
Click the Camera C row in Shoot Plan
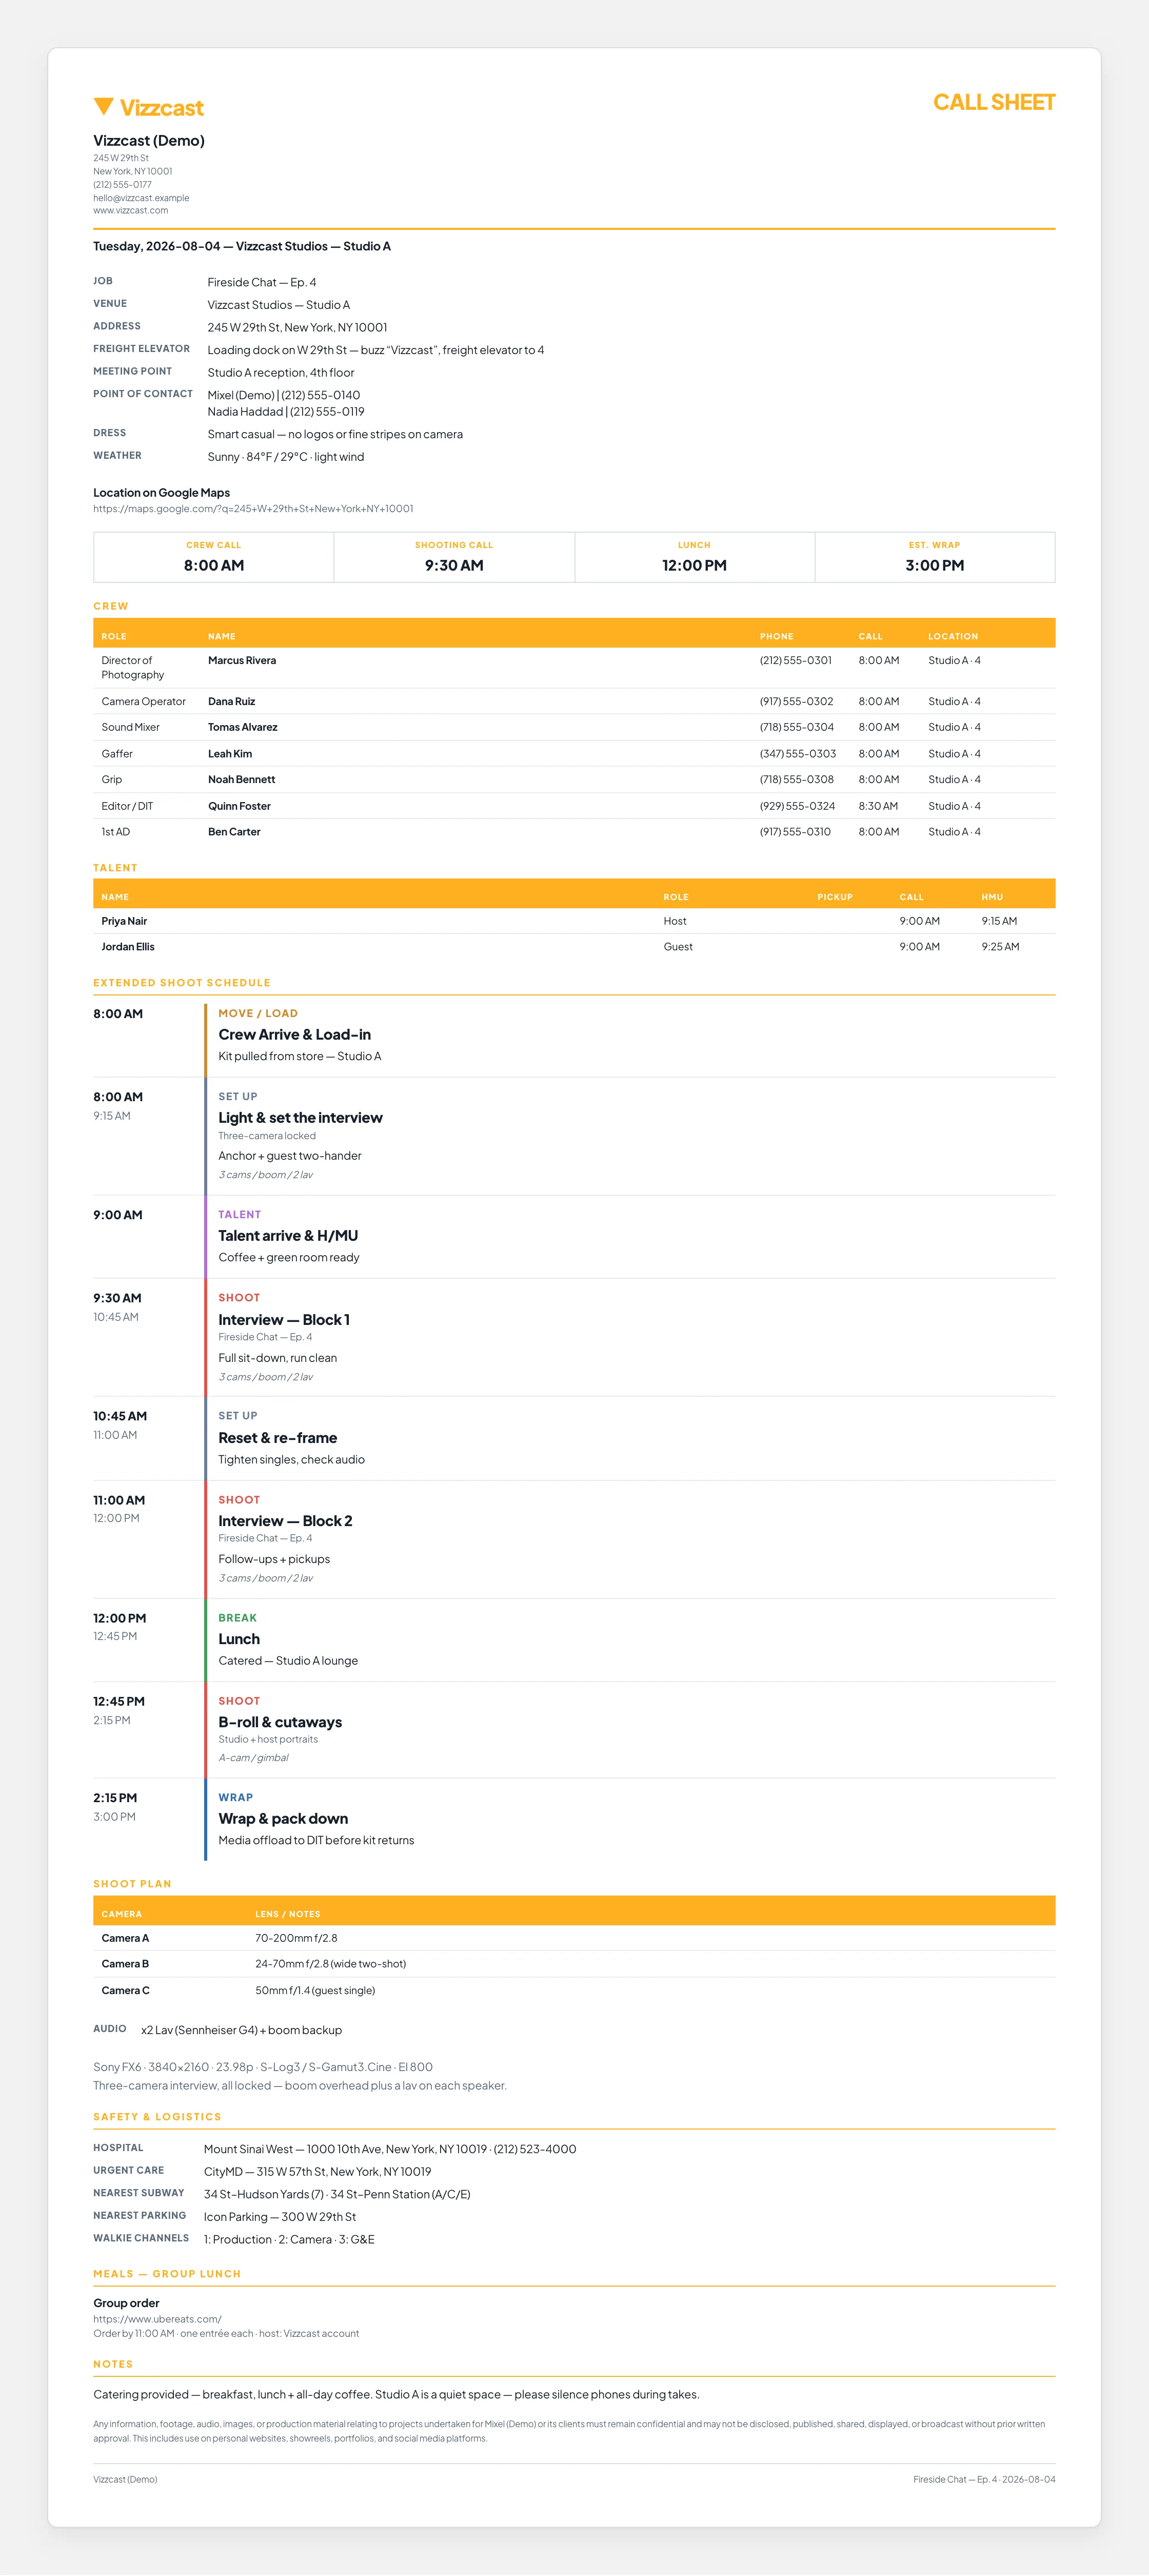pyautogui.click(x=574, y=1990)
